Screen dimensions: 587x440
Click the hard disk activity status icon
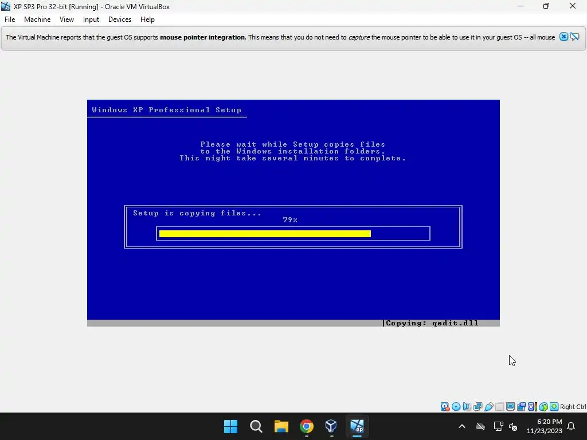pos(445,407)
